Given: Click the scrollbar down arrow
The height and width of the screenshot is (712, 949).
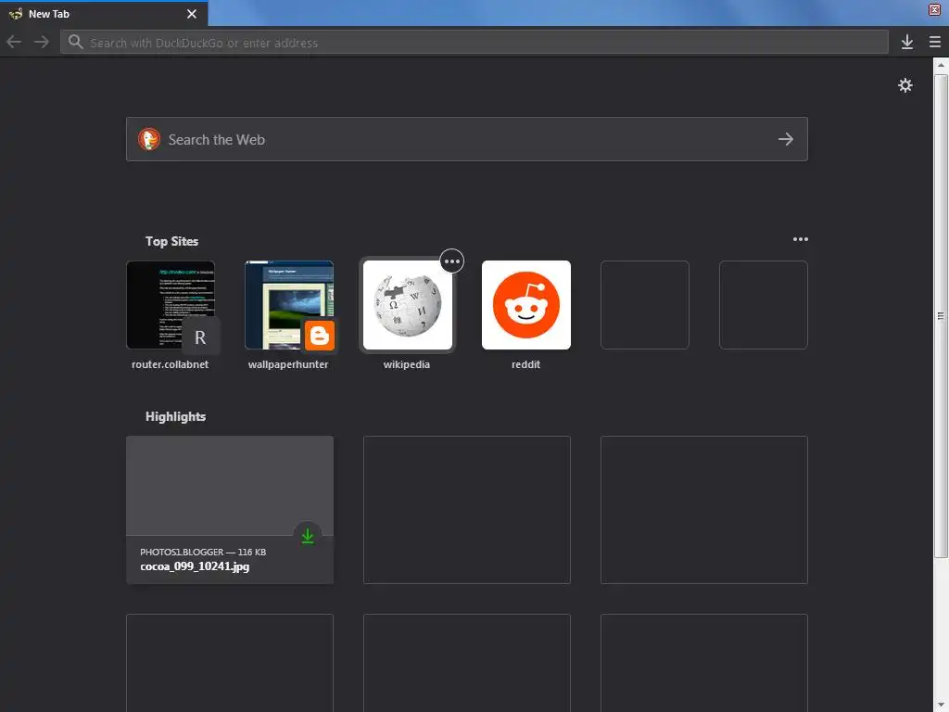Looking at the screenshot, I should click(941, 706).
